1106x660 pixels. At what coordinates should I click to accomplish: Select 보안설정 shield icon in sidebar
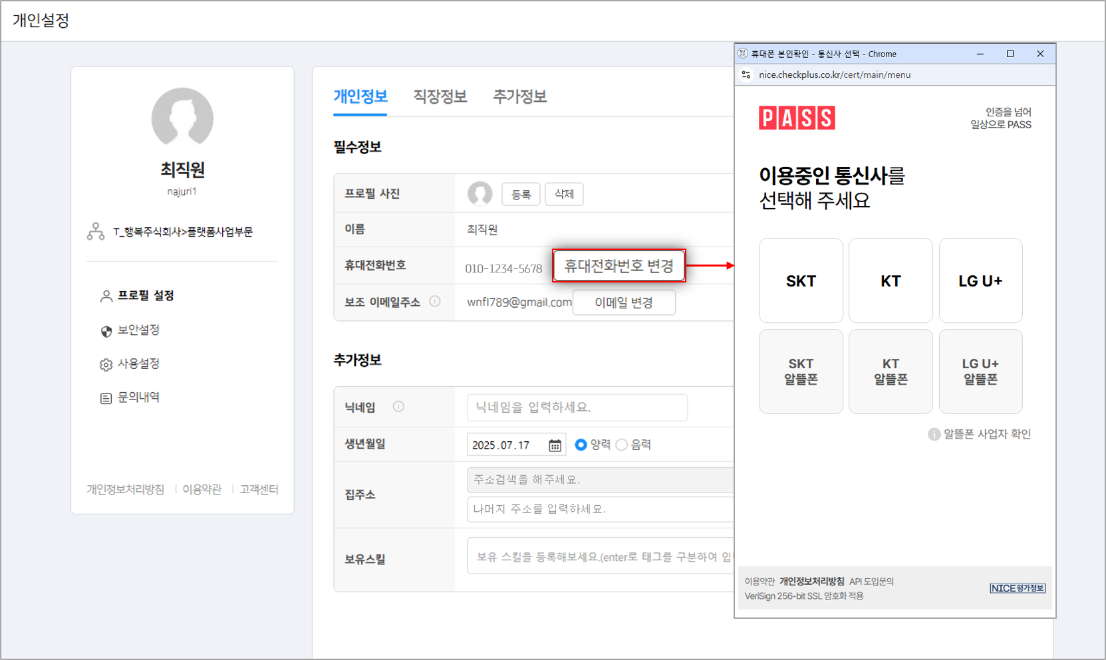pyautogui.click(x=106, y=330)
